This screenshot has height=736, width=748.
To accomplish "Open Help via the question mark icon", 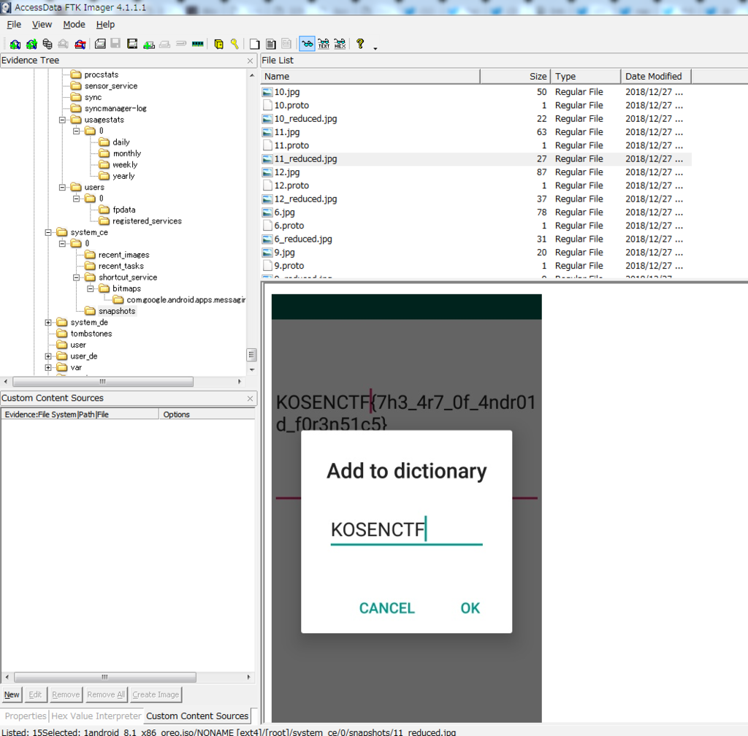I will pos(361,43).
